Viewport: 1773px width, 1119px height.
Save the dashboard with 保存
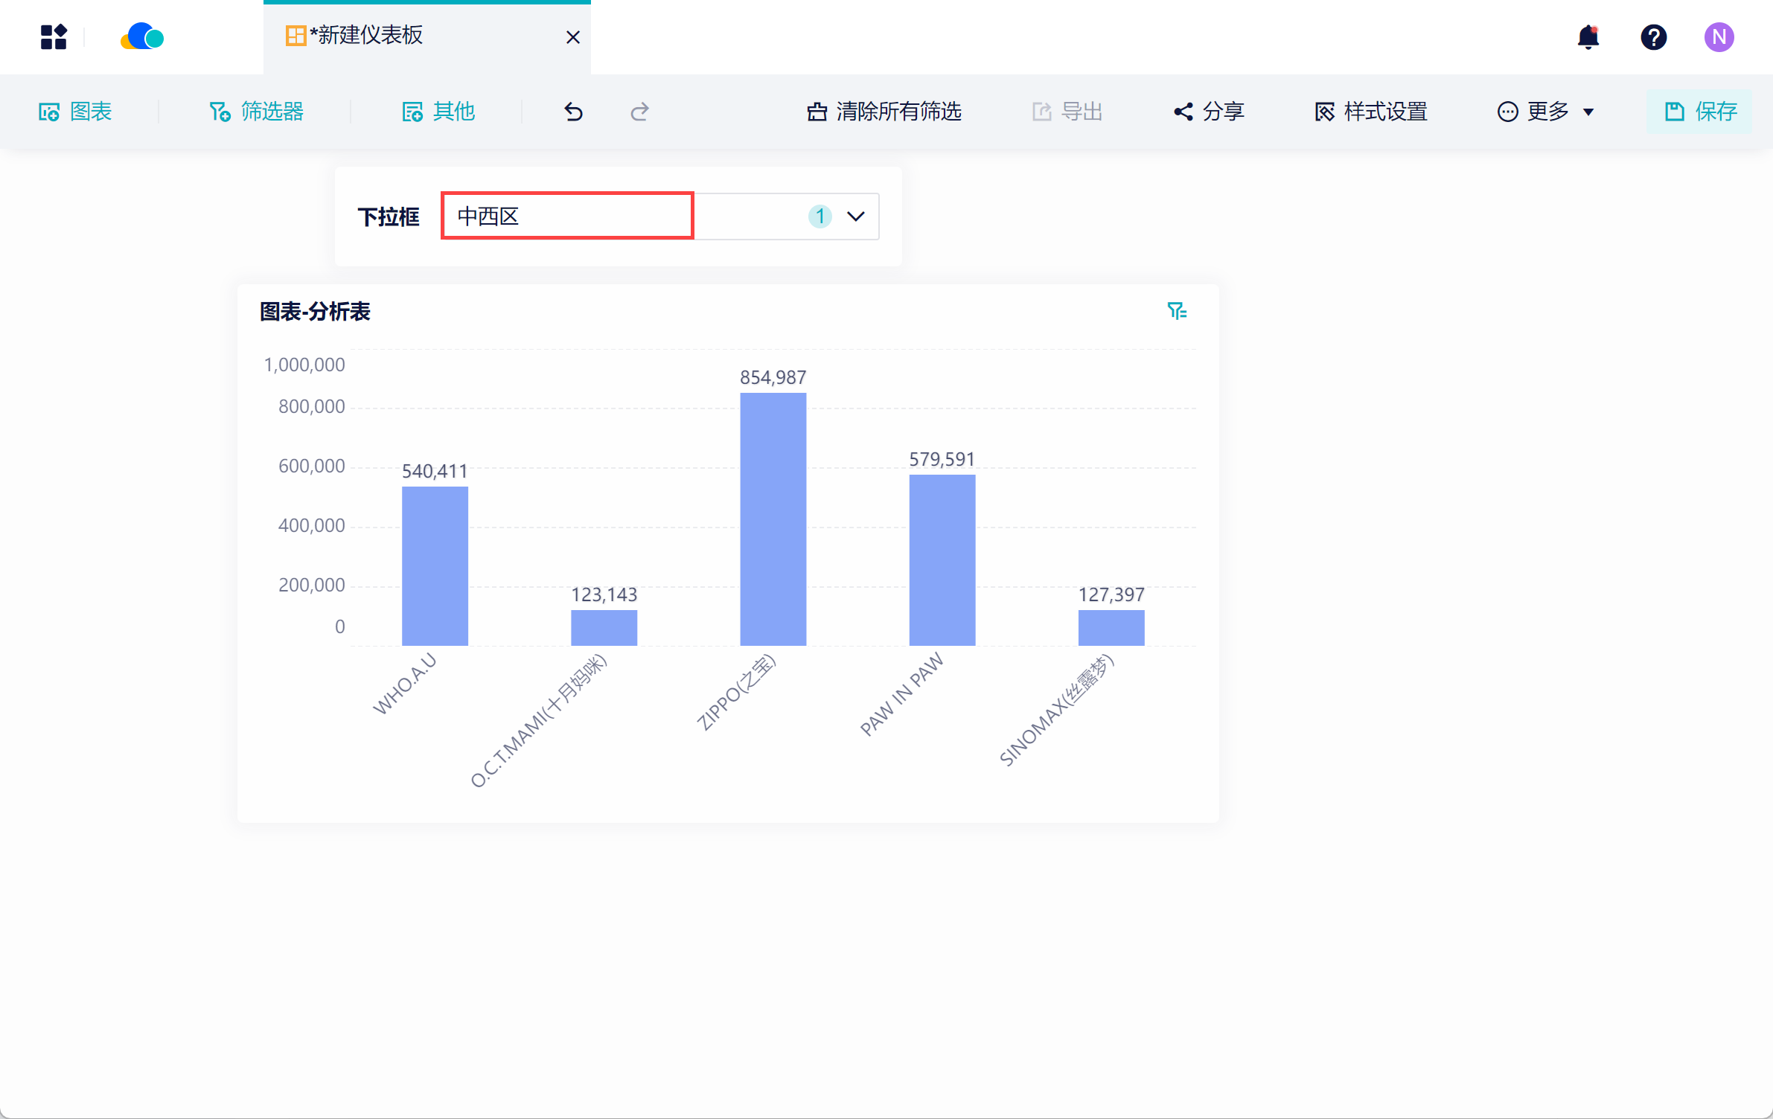1700,112
